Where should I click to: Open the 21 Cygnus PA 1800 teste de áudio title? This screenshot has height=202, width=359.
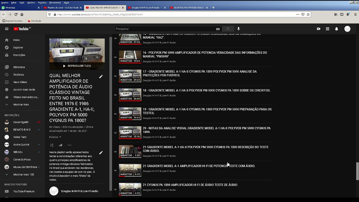coord(190,185)
